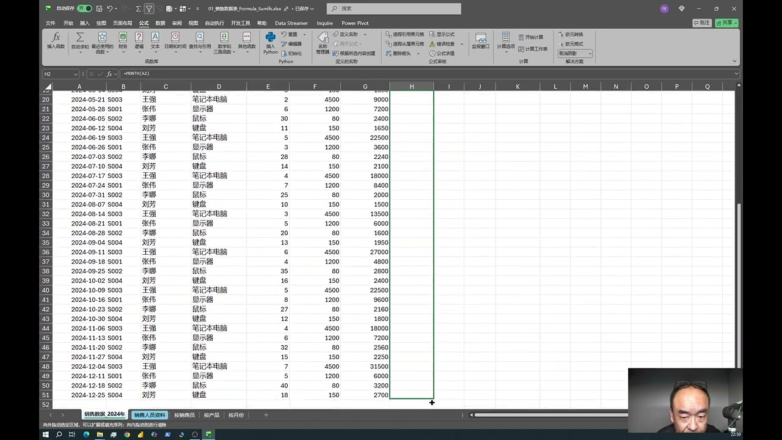782x440 pixels.
Task: Click the 错误检查 warning icon
Action: tap(433, 44)
